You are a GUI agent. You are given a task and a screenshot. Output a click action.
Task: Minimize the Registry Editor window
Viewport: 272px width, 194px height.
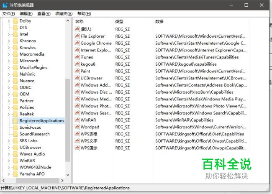pyautogui.click(x=231, y=5)
